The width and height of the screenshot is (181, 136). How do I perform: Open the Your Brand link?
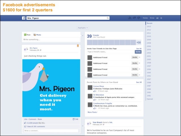97,122
